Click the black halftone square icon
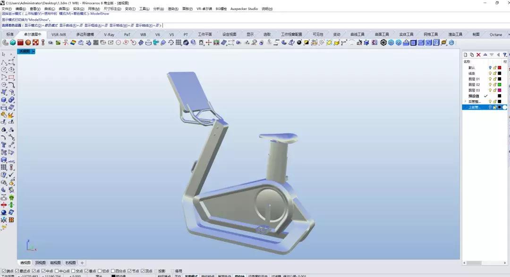Image resolution: width=510 pixels, height=277 pixels. click(x=95, y=42)
